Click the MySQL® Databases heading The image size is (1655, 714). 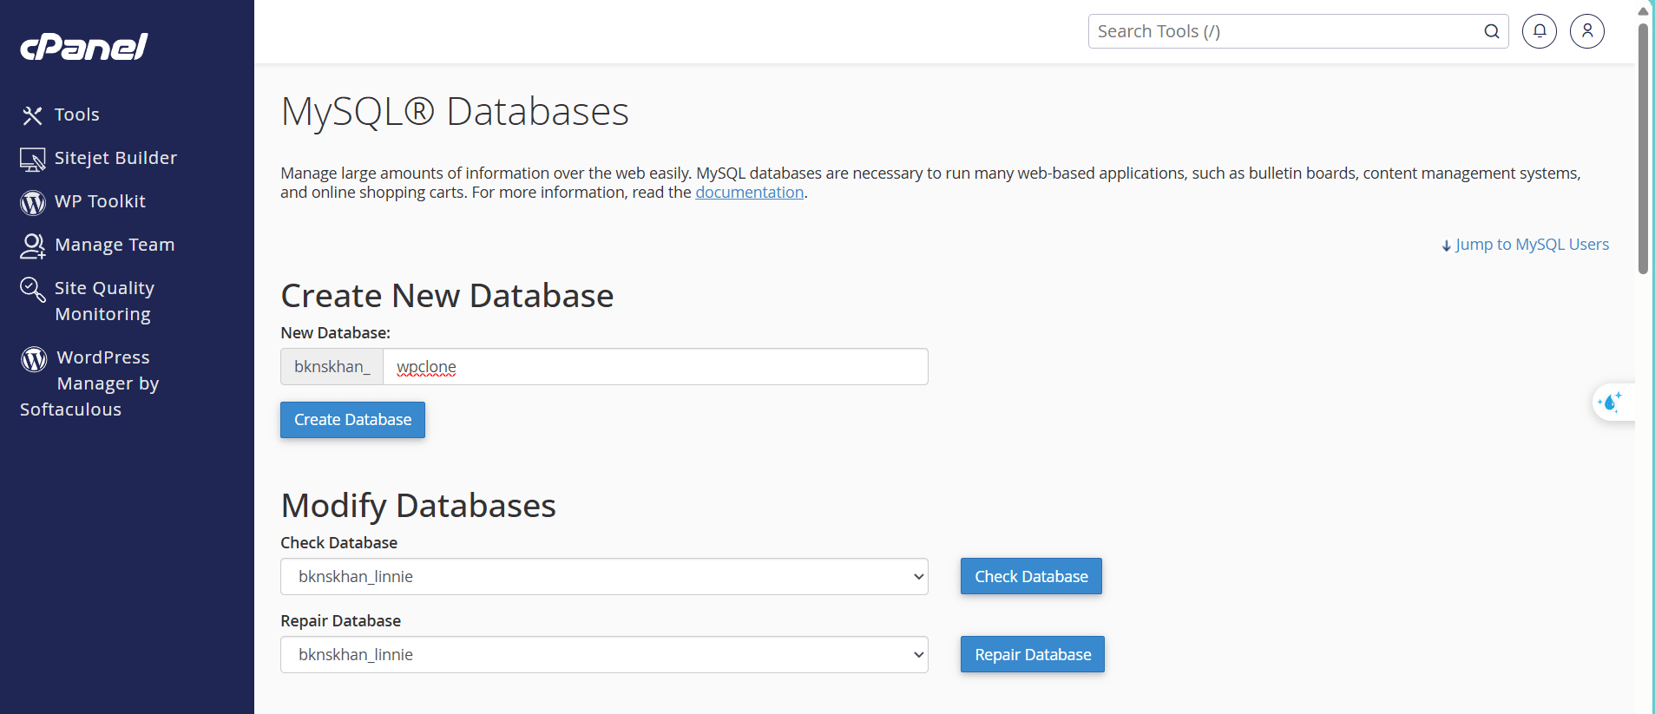point(455,112)
